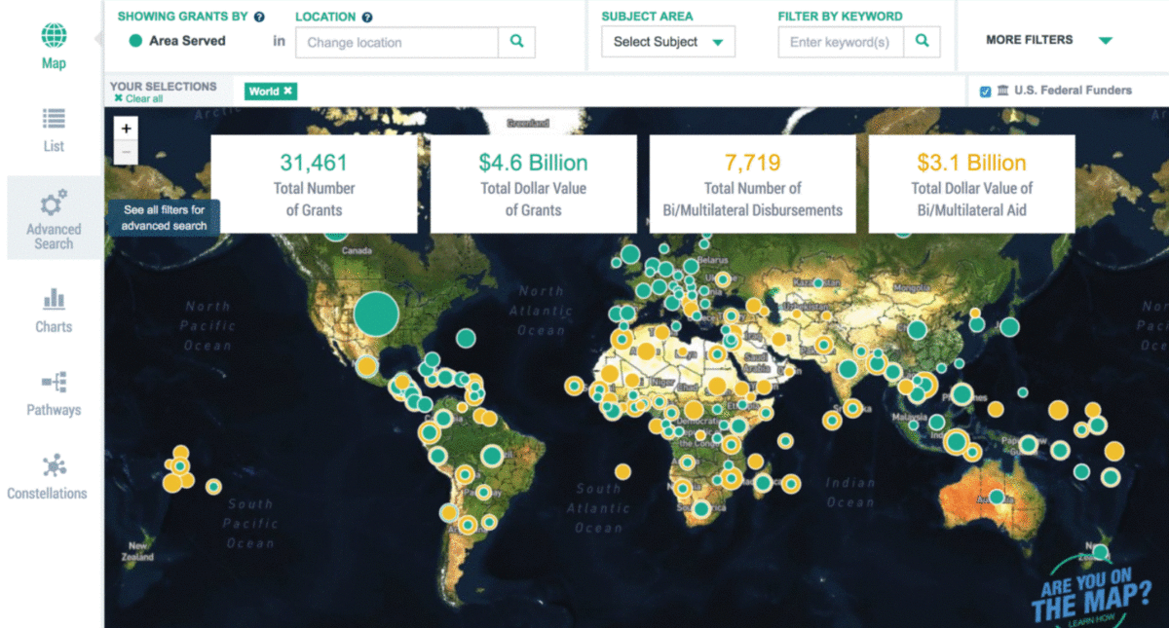Viewport: 1169px width, 628px height.
Task: Open the Constellations network icon
Action: 54,464
